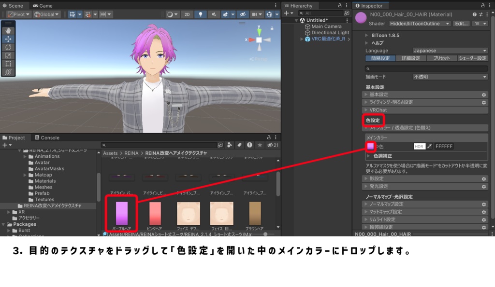The image size is (495, 287).
Task: Select the Move tool
Action: [x=8, y=39]
